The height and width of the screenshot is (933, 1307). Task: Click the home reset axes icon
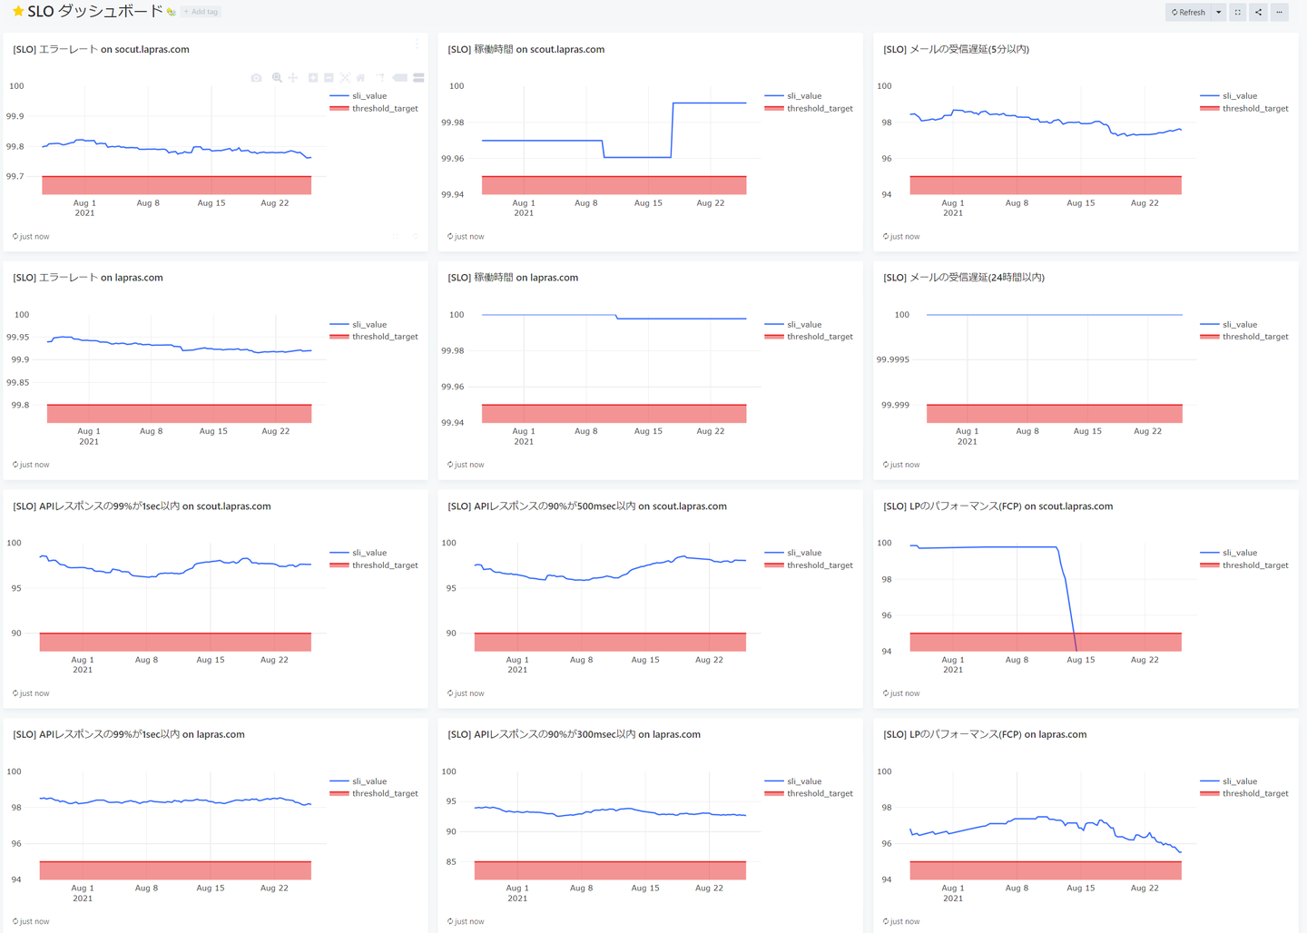pos(360,77)
